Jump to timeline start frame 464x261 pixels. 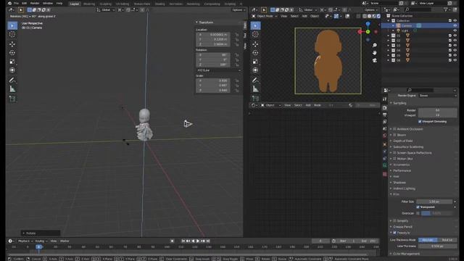(183, 241)
